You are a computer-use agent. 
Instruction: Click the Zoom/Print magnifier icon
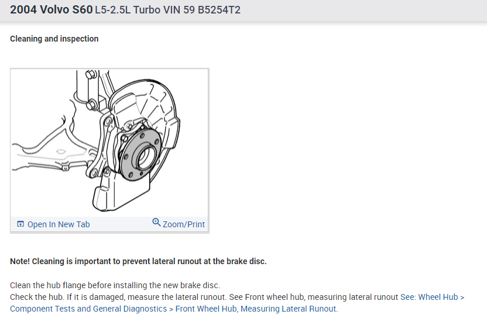click(156, 223)
